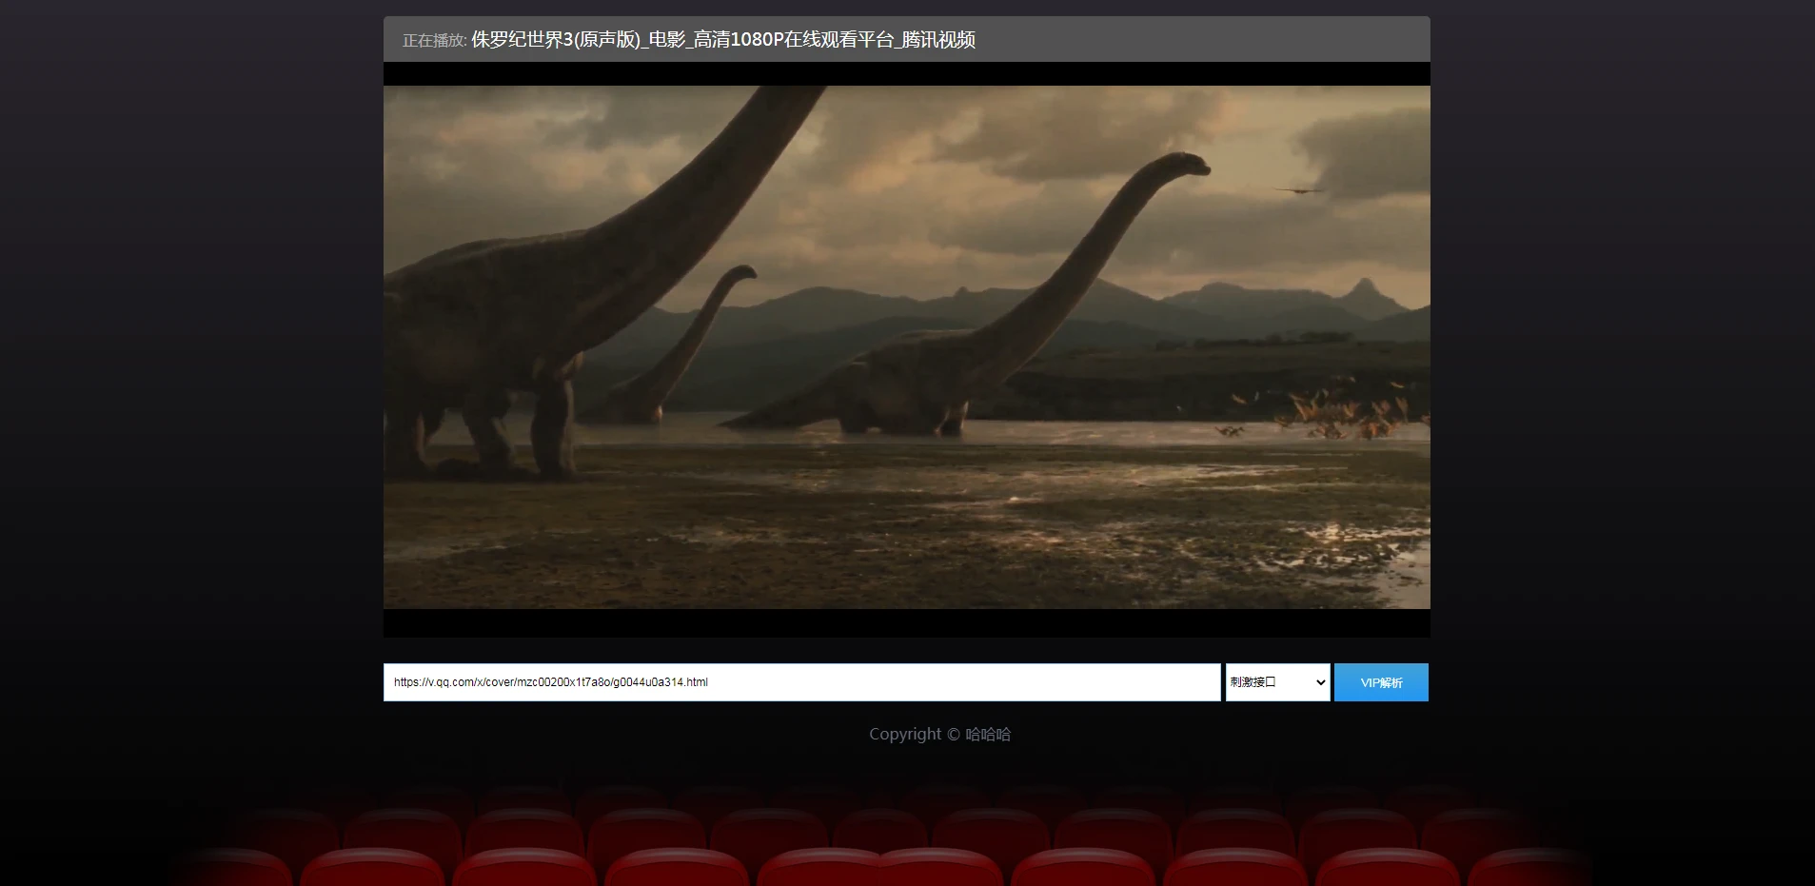Click the 哈哈哈 name in footer
The height and width of the screenshot is (886, 1815).
pyautogui.click(x=988, y=735)
